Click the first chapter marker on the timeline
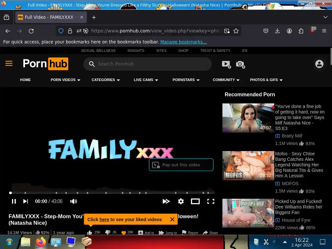Viewport: 332px width, 249px height. (25, 193)
